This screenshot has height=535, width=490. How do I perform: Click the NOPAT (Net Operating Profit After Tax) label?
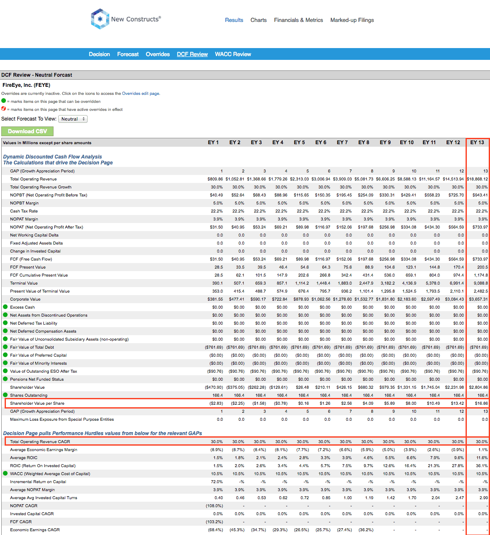(46, 227)
